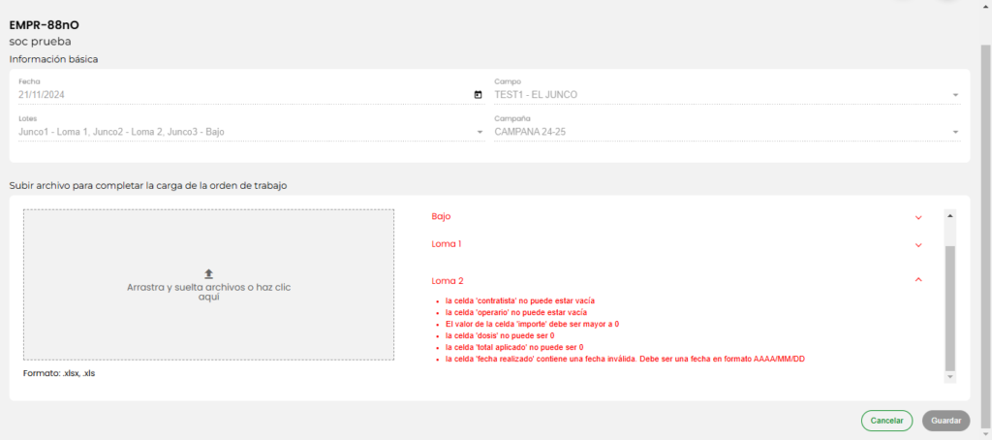Click the error list scroll-down arrow
This screenshot has width=992, height=440.
[949, 376]
